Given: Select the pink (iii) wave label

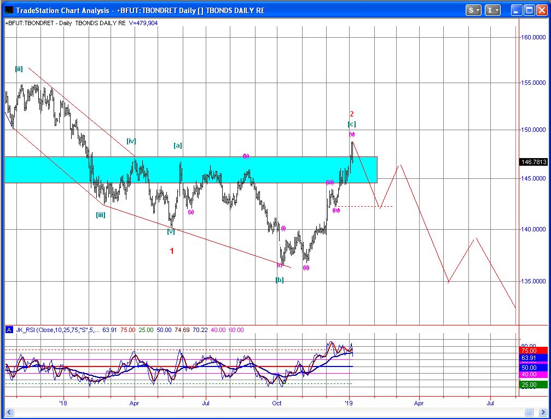Looking at the screenshot, I should tap(329, 182).
